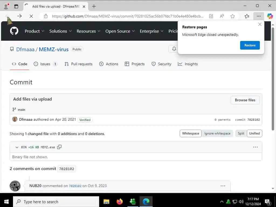
Task: Click the Browse files button
Action: point(245,100)
